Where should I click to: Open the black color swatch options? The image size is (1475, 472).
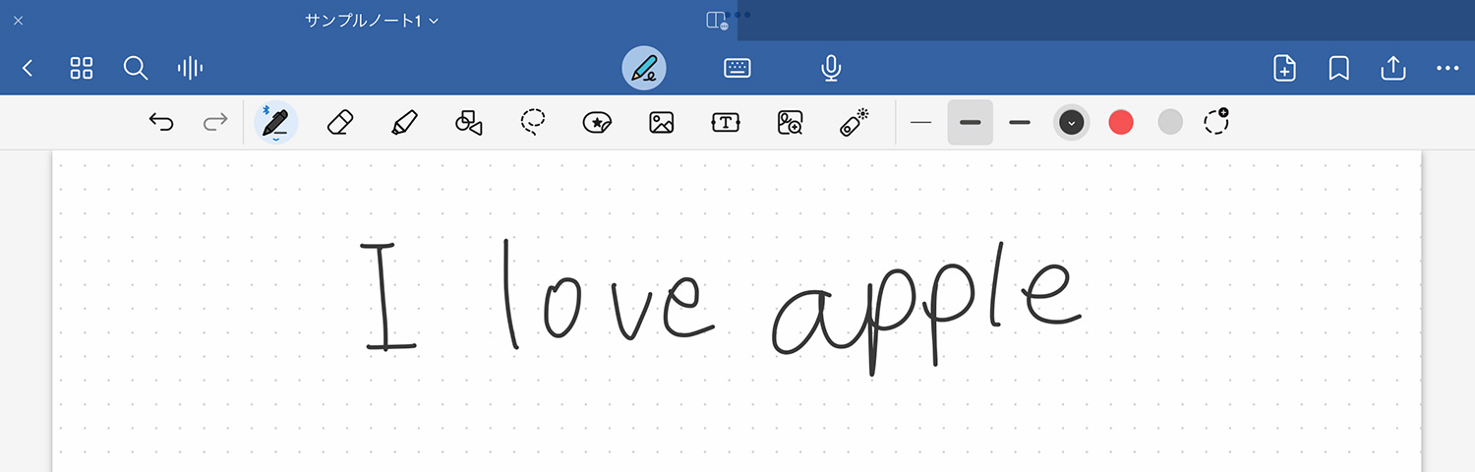tap(1072, 122)
